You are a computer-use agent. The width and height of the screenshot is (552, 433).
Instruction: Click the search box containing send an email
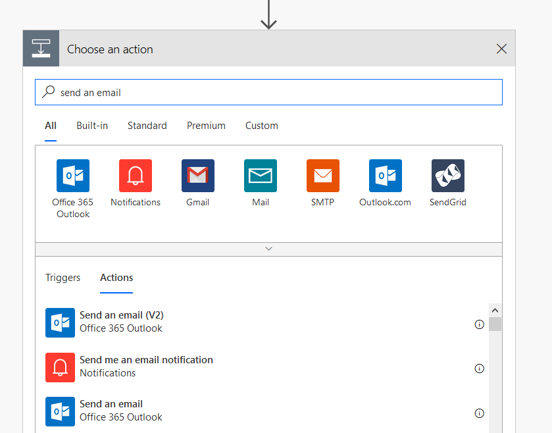276,93
